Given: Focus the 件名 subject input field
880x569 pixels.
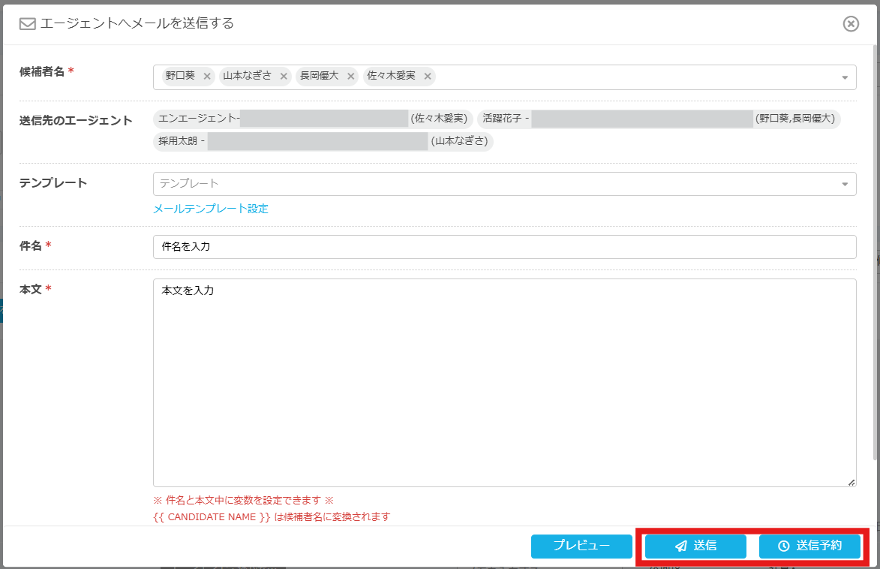Looking at the screenshot, I should [504, 246].
